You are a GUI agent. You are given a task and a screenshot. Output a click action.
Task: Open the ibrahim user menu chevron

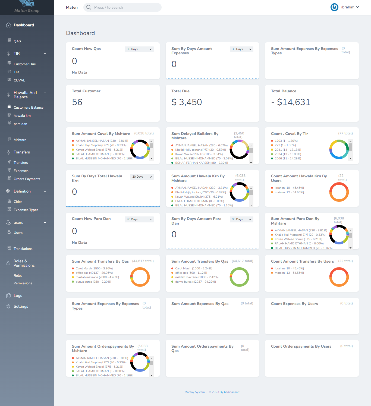coord(358,7)
